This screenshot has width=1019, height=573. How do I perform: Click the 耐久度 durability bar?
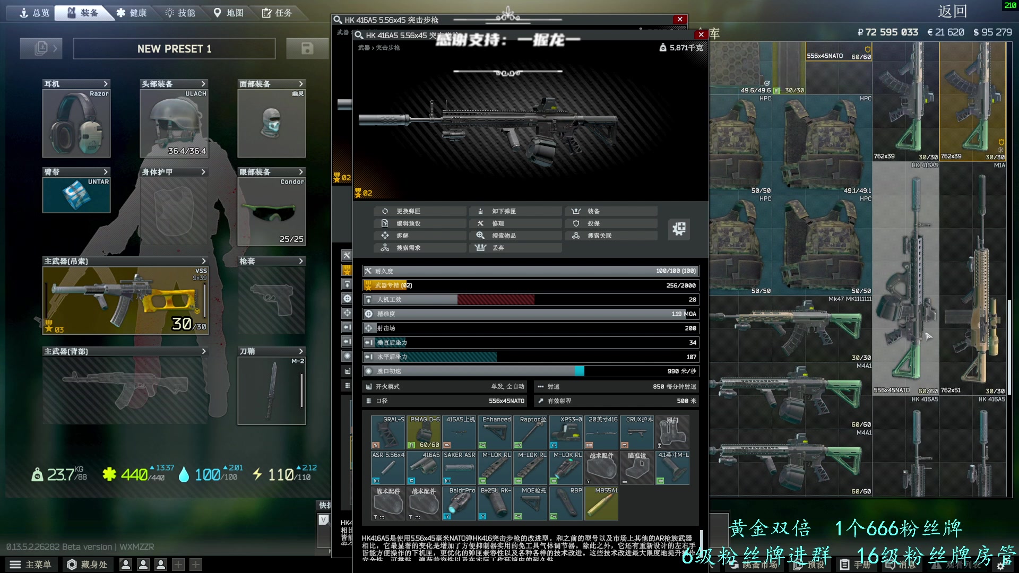coord(530,271)
